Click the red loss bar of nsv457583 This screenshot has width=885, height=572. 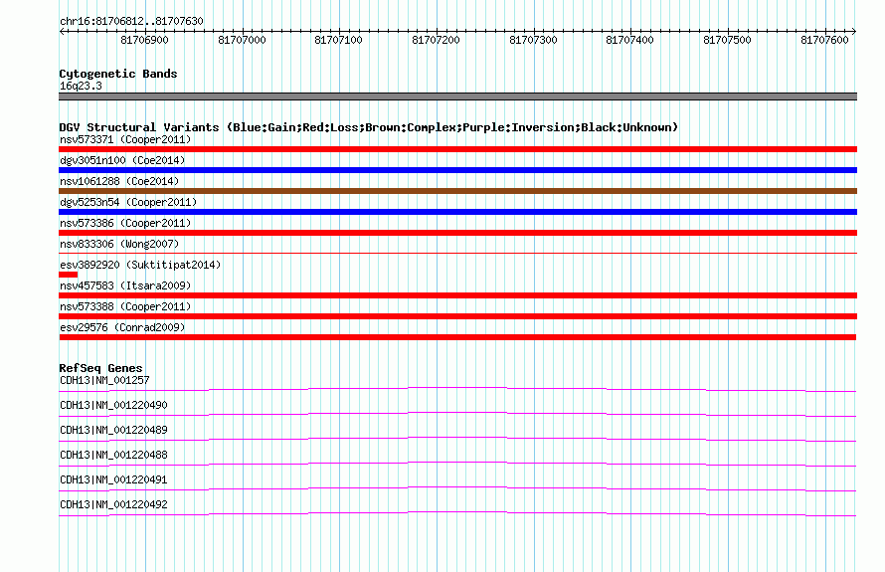pyautogui.click(x=457, y=295)
